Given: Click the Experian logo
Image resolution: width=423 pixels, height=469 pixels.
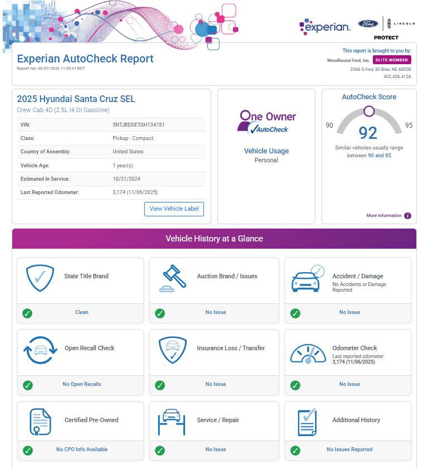Looking at the screenshot, I should [x=324, y=27].
